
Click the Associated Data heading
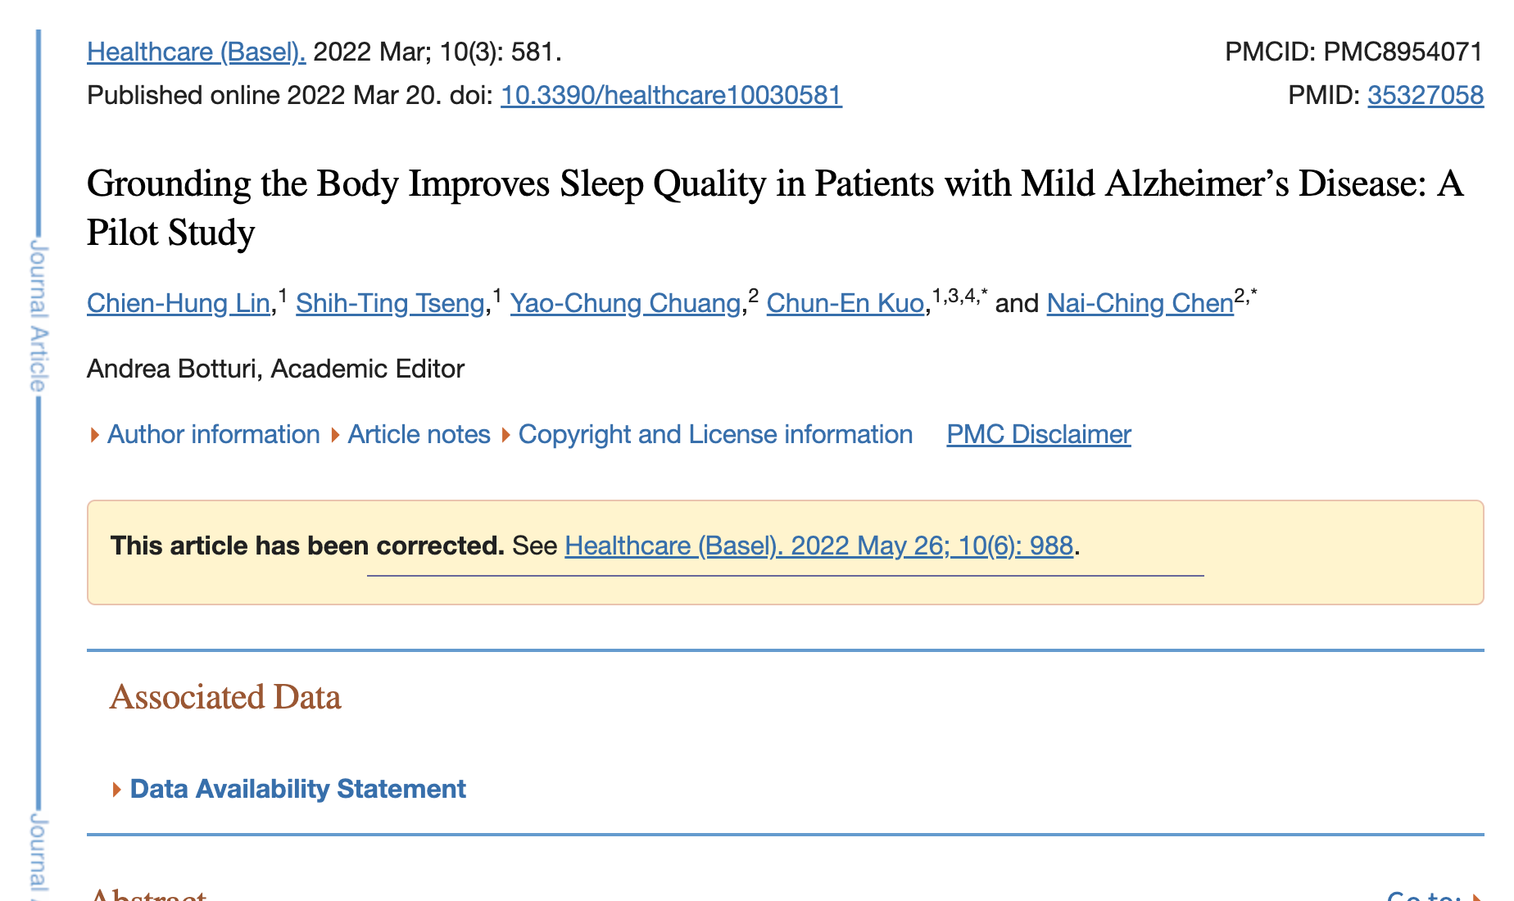[x=225, y=697]
